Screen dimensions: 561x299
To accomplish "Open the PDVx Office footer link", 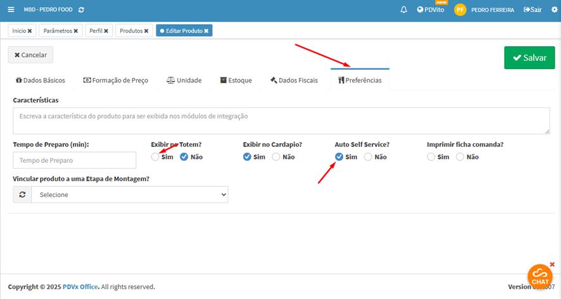I will click(x=80, y=286).
